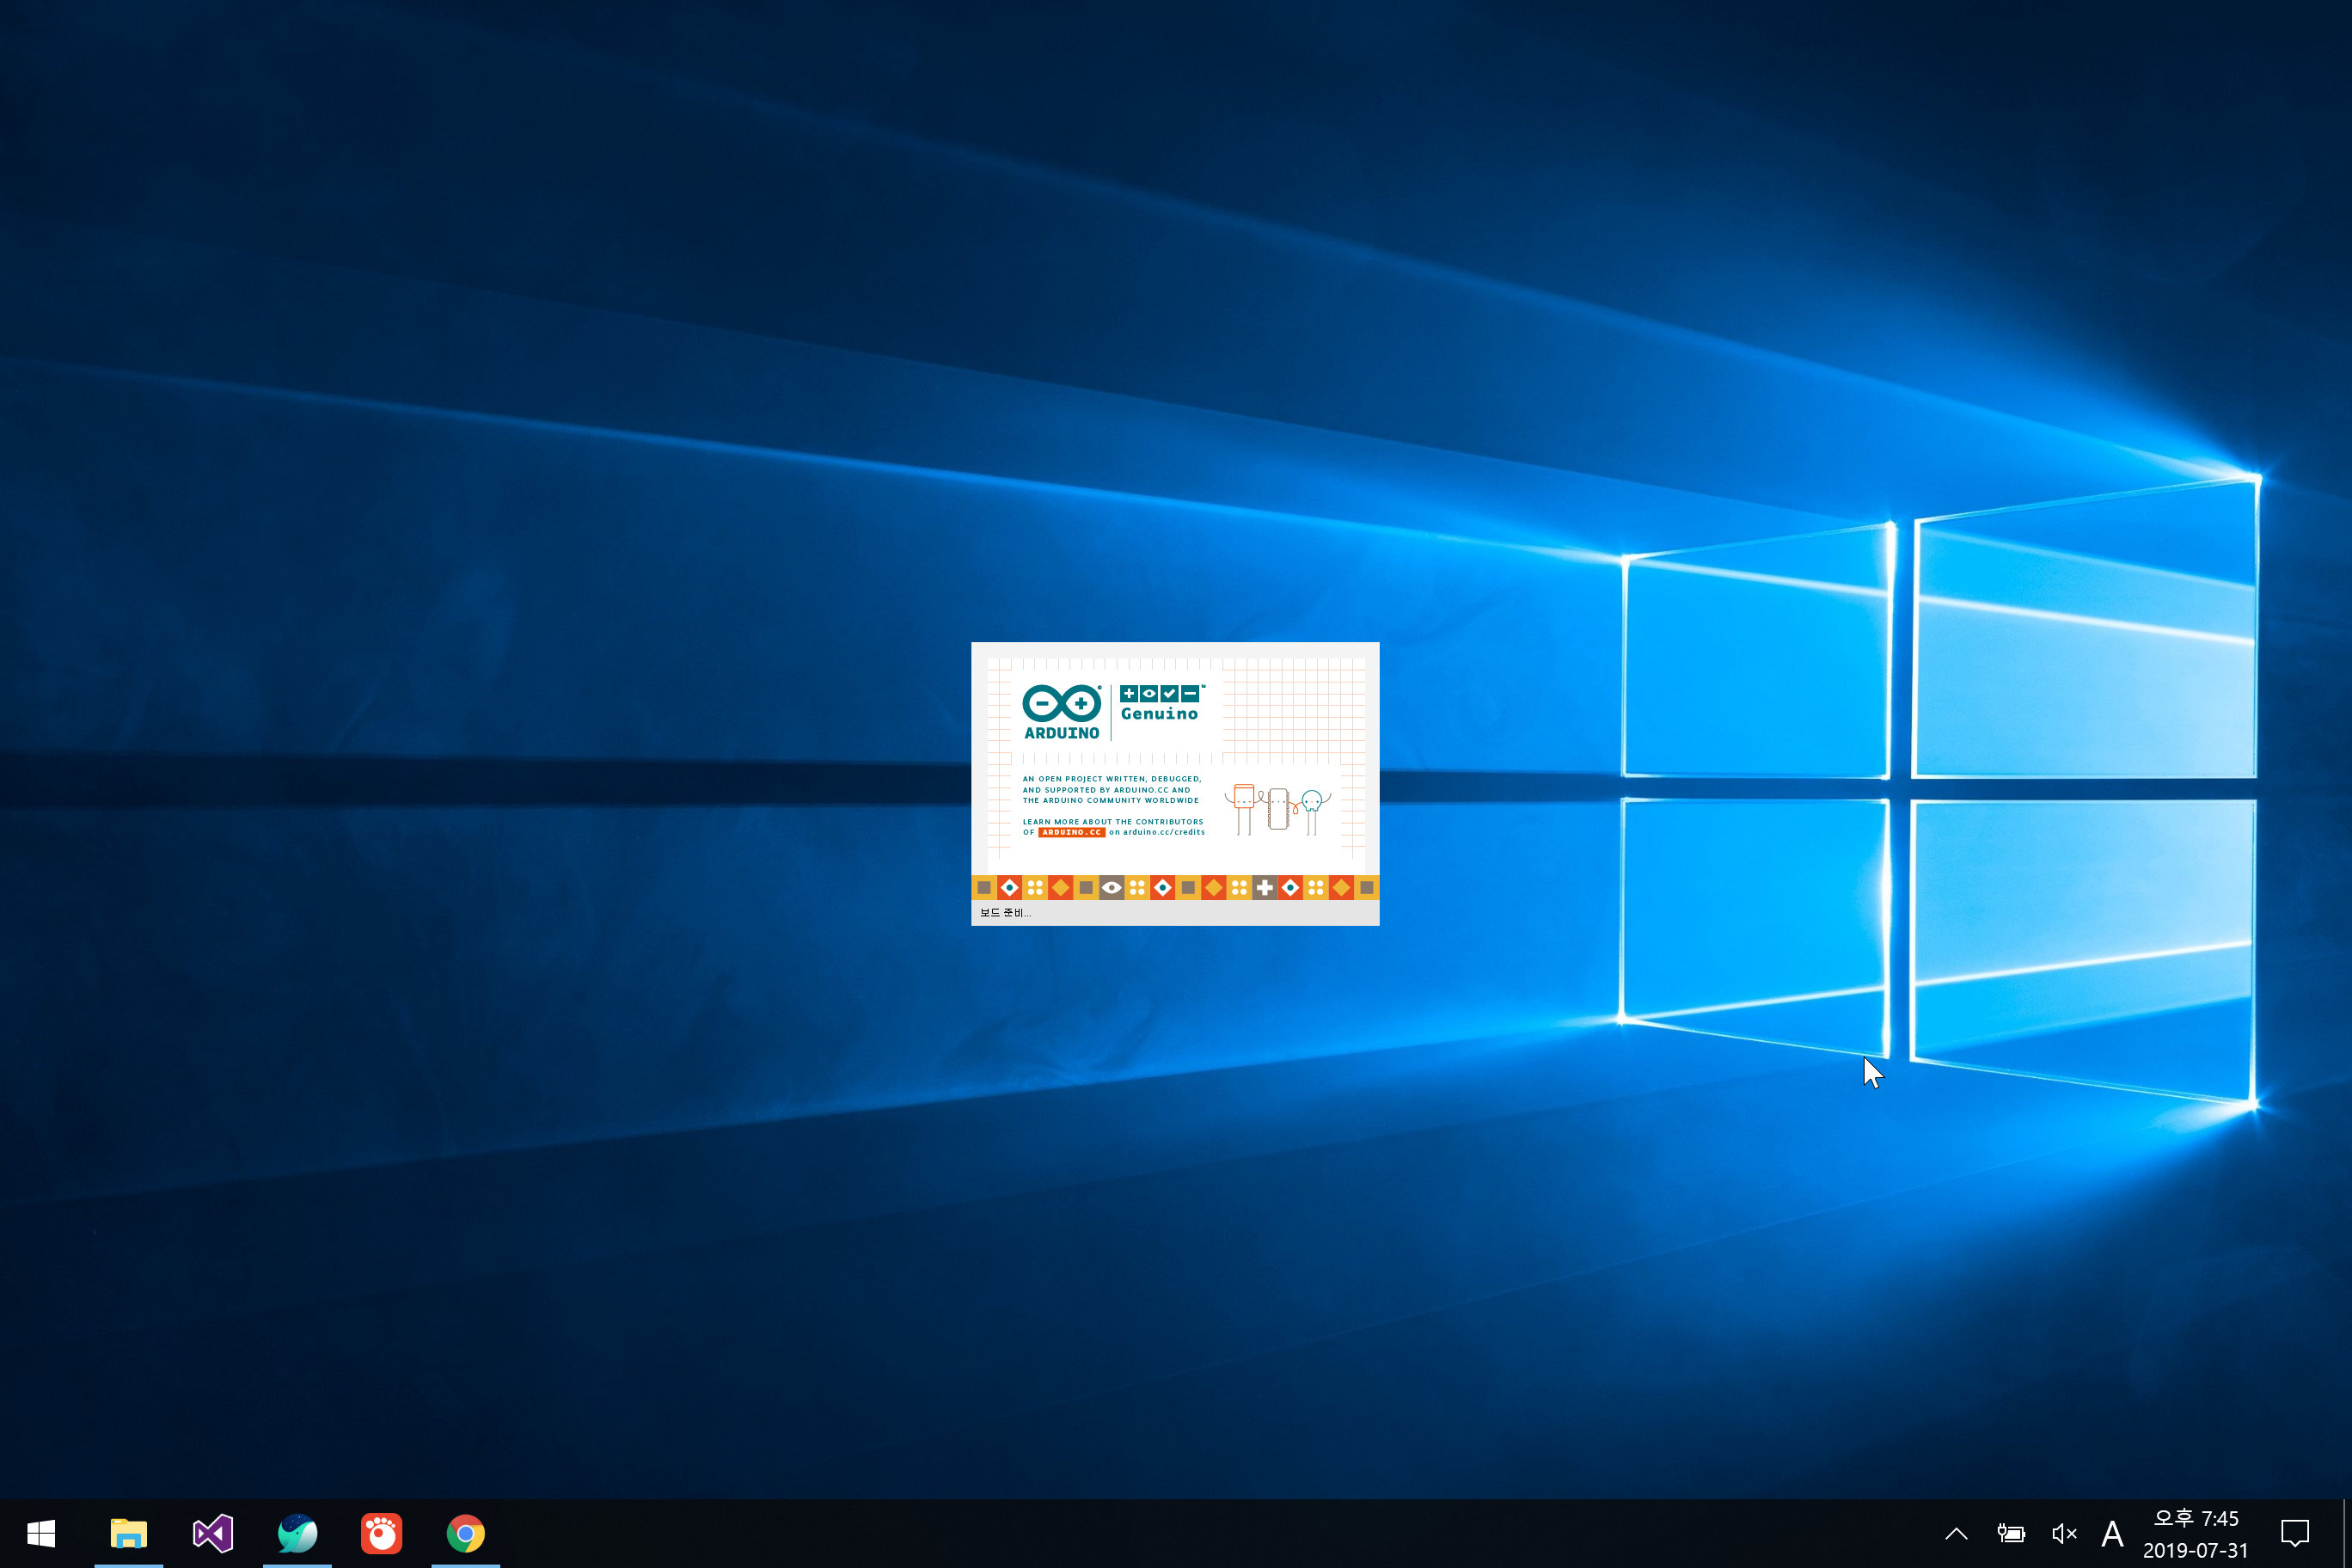Click the Genuino logo on splash

1159,703
